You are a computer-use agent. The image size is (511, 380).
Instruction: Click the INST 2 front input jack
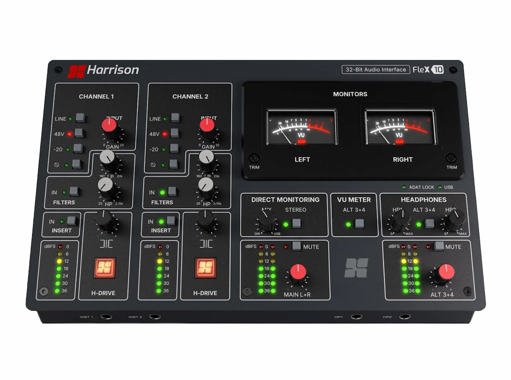tap(155, 317)
